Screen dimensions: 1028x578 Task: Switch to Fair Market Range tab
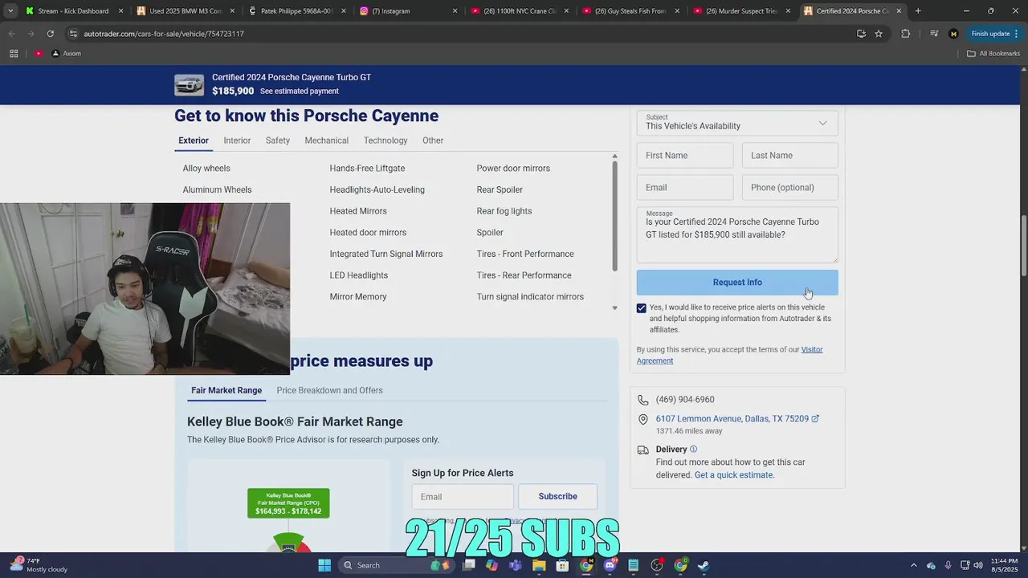[x=226, y=391]
